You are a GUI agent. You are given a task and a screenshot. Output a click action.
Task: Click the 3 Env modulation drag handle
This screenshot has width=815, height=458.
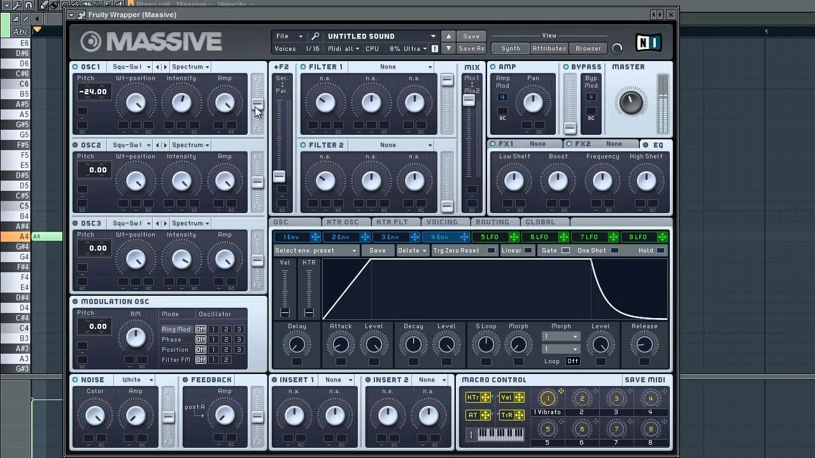[415, 237]
